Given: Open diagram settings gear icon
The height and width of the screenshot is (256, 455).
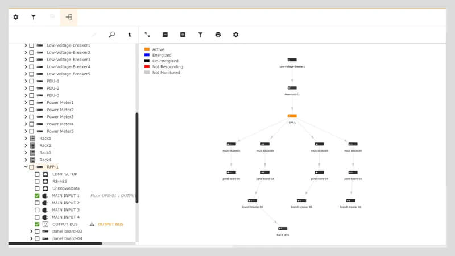Looking at the screenshot, I should (x=236, y=35).
